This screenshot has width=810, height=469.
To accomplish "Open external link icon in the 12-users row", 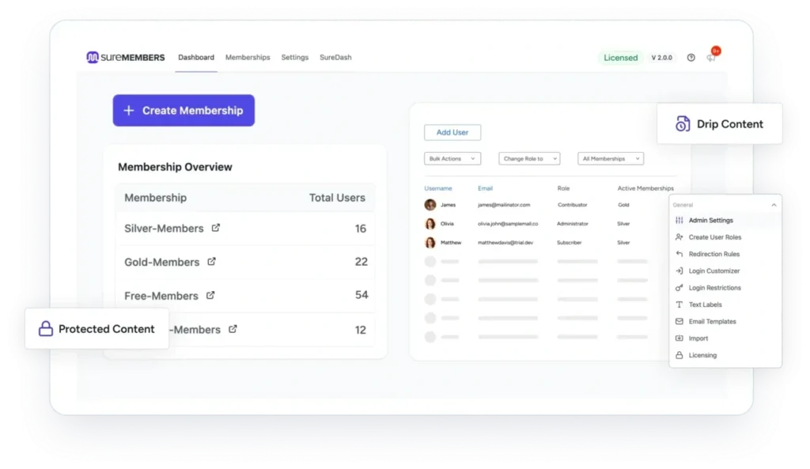I will [233, 329].
